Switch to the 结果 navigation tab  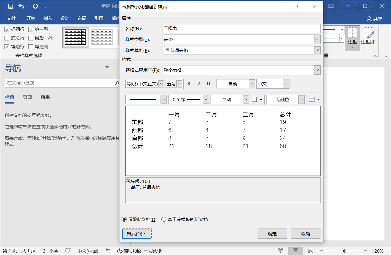tap(45, 97)
